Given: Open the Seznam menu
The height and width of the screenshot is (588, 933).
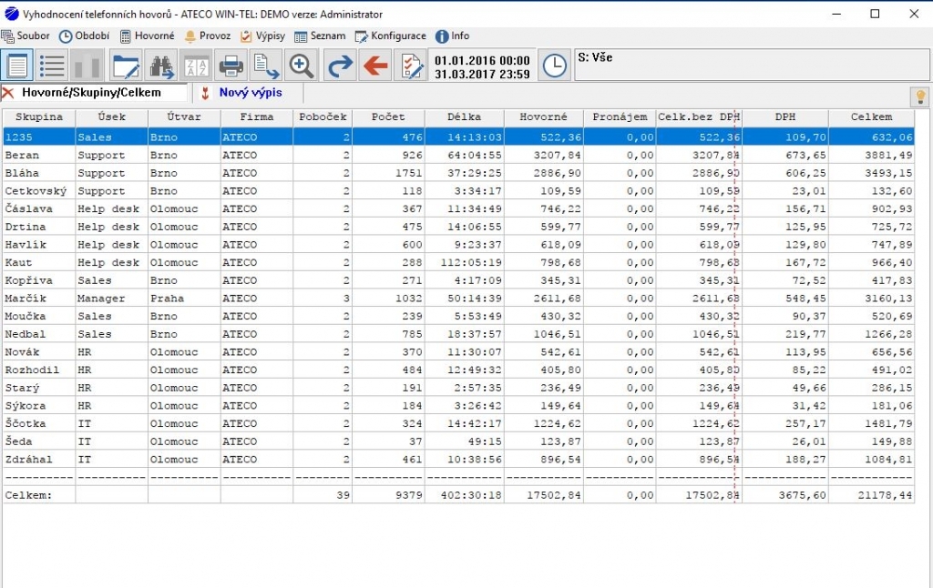Looking at the screenshot, I should pyautogui.click(x=320, y=35).
